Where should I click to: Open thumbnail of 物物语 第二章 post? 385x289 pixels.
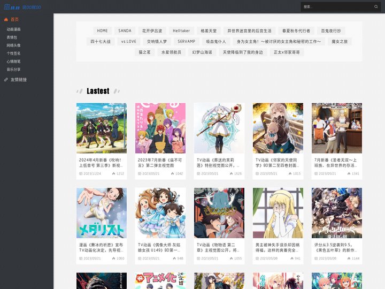pyautogui.click(x=219, y=213)
